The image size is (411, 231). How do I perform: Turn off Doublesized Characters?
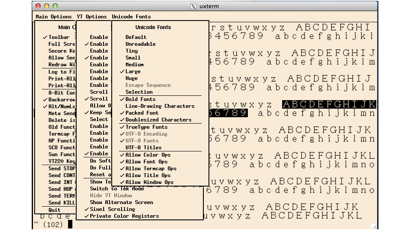(158, 120)
